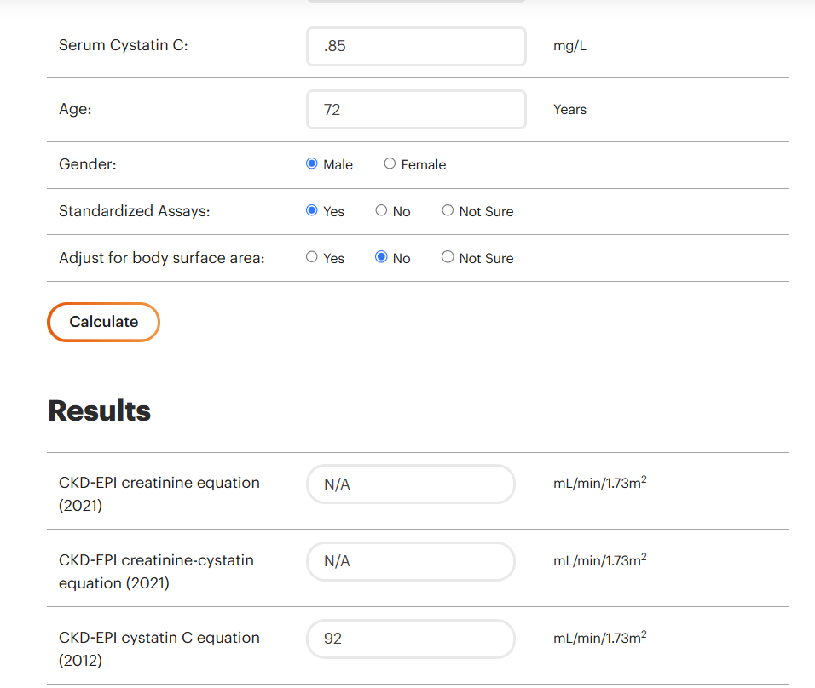The width and height of the screenshot is (815, 688).
Task: Click the Male label text
Action: coord(338,164)
